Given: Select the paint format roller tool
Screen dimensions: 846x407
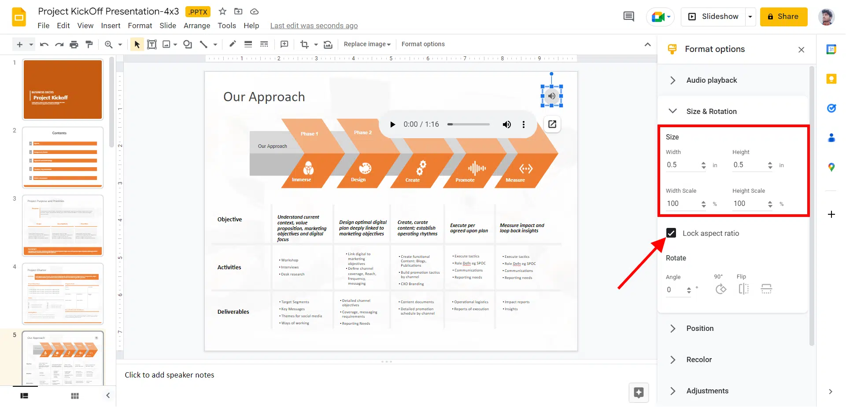Looking at the screenshot, I should tap(89, 44).
